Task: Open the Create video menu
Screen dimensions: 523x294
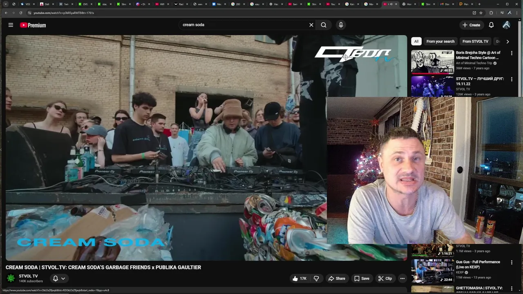Action: [471, 25]
